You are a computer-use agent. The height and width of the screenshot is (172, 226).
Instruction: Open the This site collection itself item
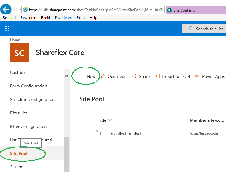coord(120,134)
